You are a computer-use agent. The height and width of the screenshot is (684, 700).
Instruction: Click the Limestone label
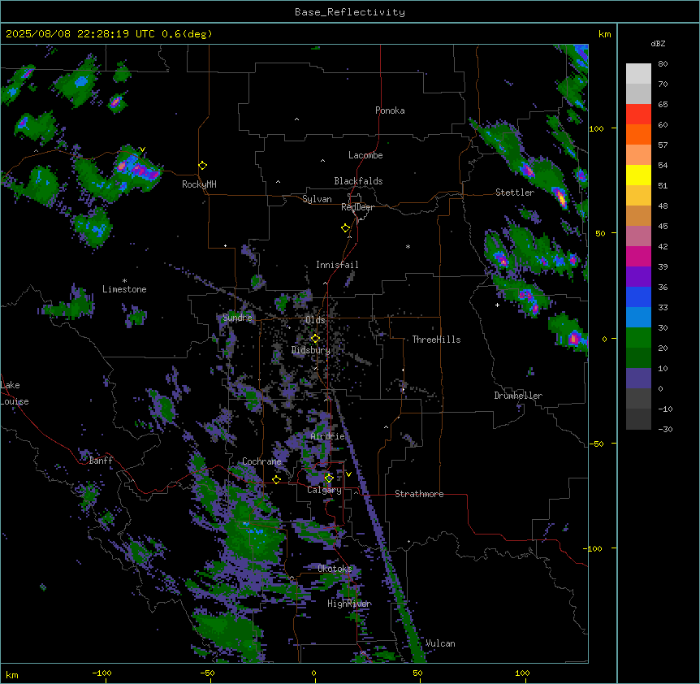click(x=124, y=289)
